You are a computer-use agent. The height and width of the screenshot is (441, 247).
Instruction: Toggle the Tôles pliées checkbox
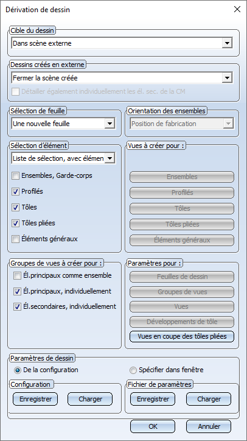tap(15, 224)
